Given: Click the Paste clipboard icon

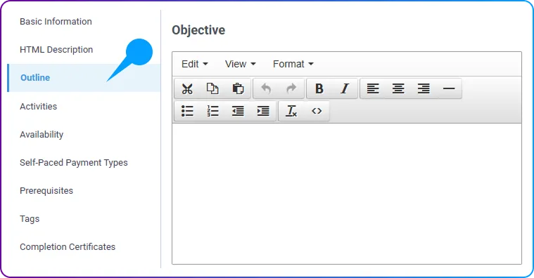Looking at the screenshot, I should point(238,88).
